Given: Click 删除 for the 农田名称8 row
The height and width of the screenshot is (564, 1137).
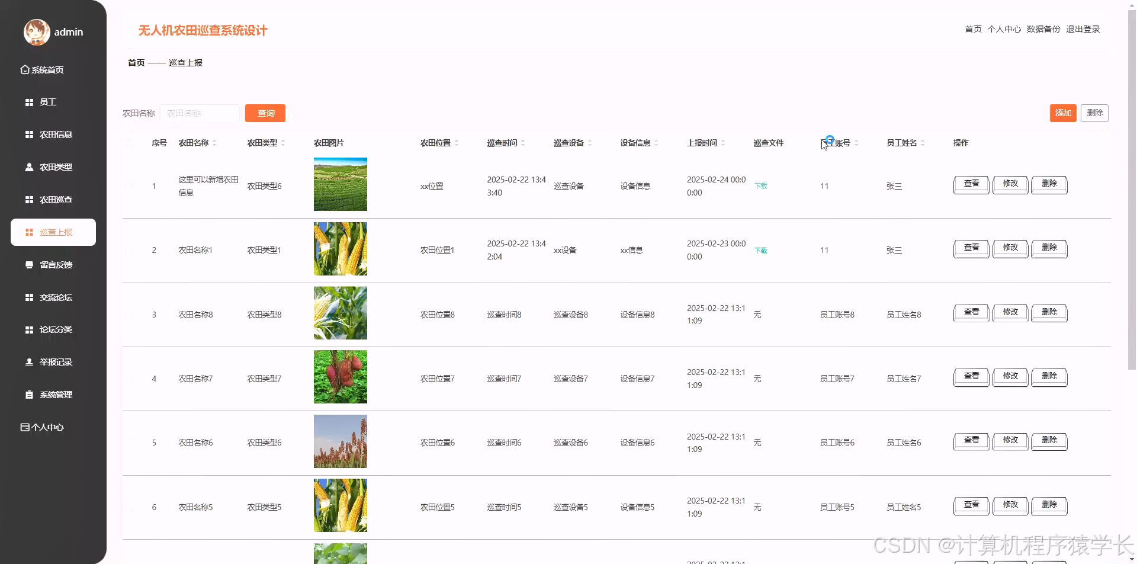Looking at the screenshot, I should (1049, 313).
